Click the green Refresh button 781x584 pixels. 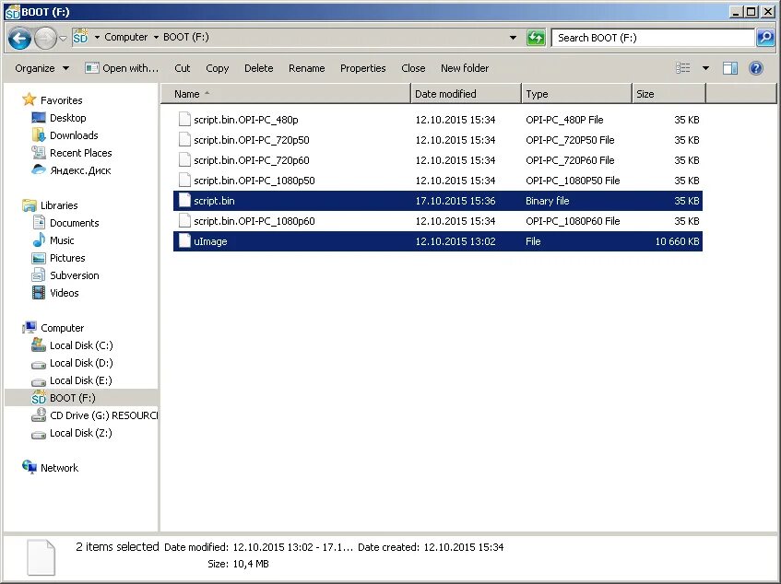click(x=536, y=38)
